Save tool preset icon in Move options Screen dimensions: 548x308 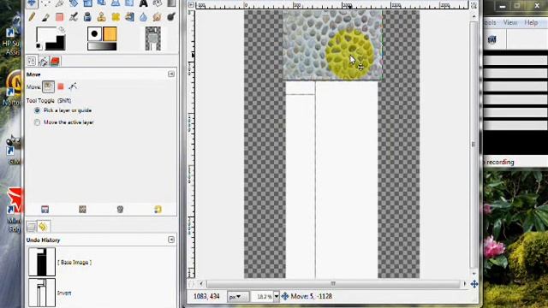pos(45,209)
